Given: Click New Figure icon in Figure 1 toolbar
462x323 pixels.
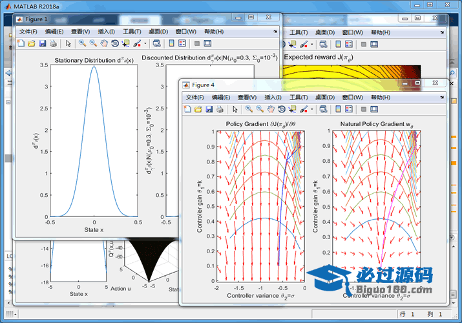Looking at the screenshot, I should [x=20, y=44].
